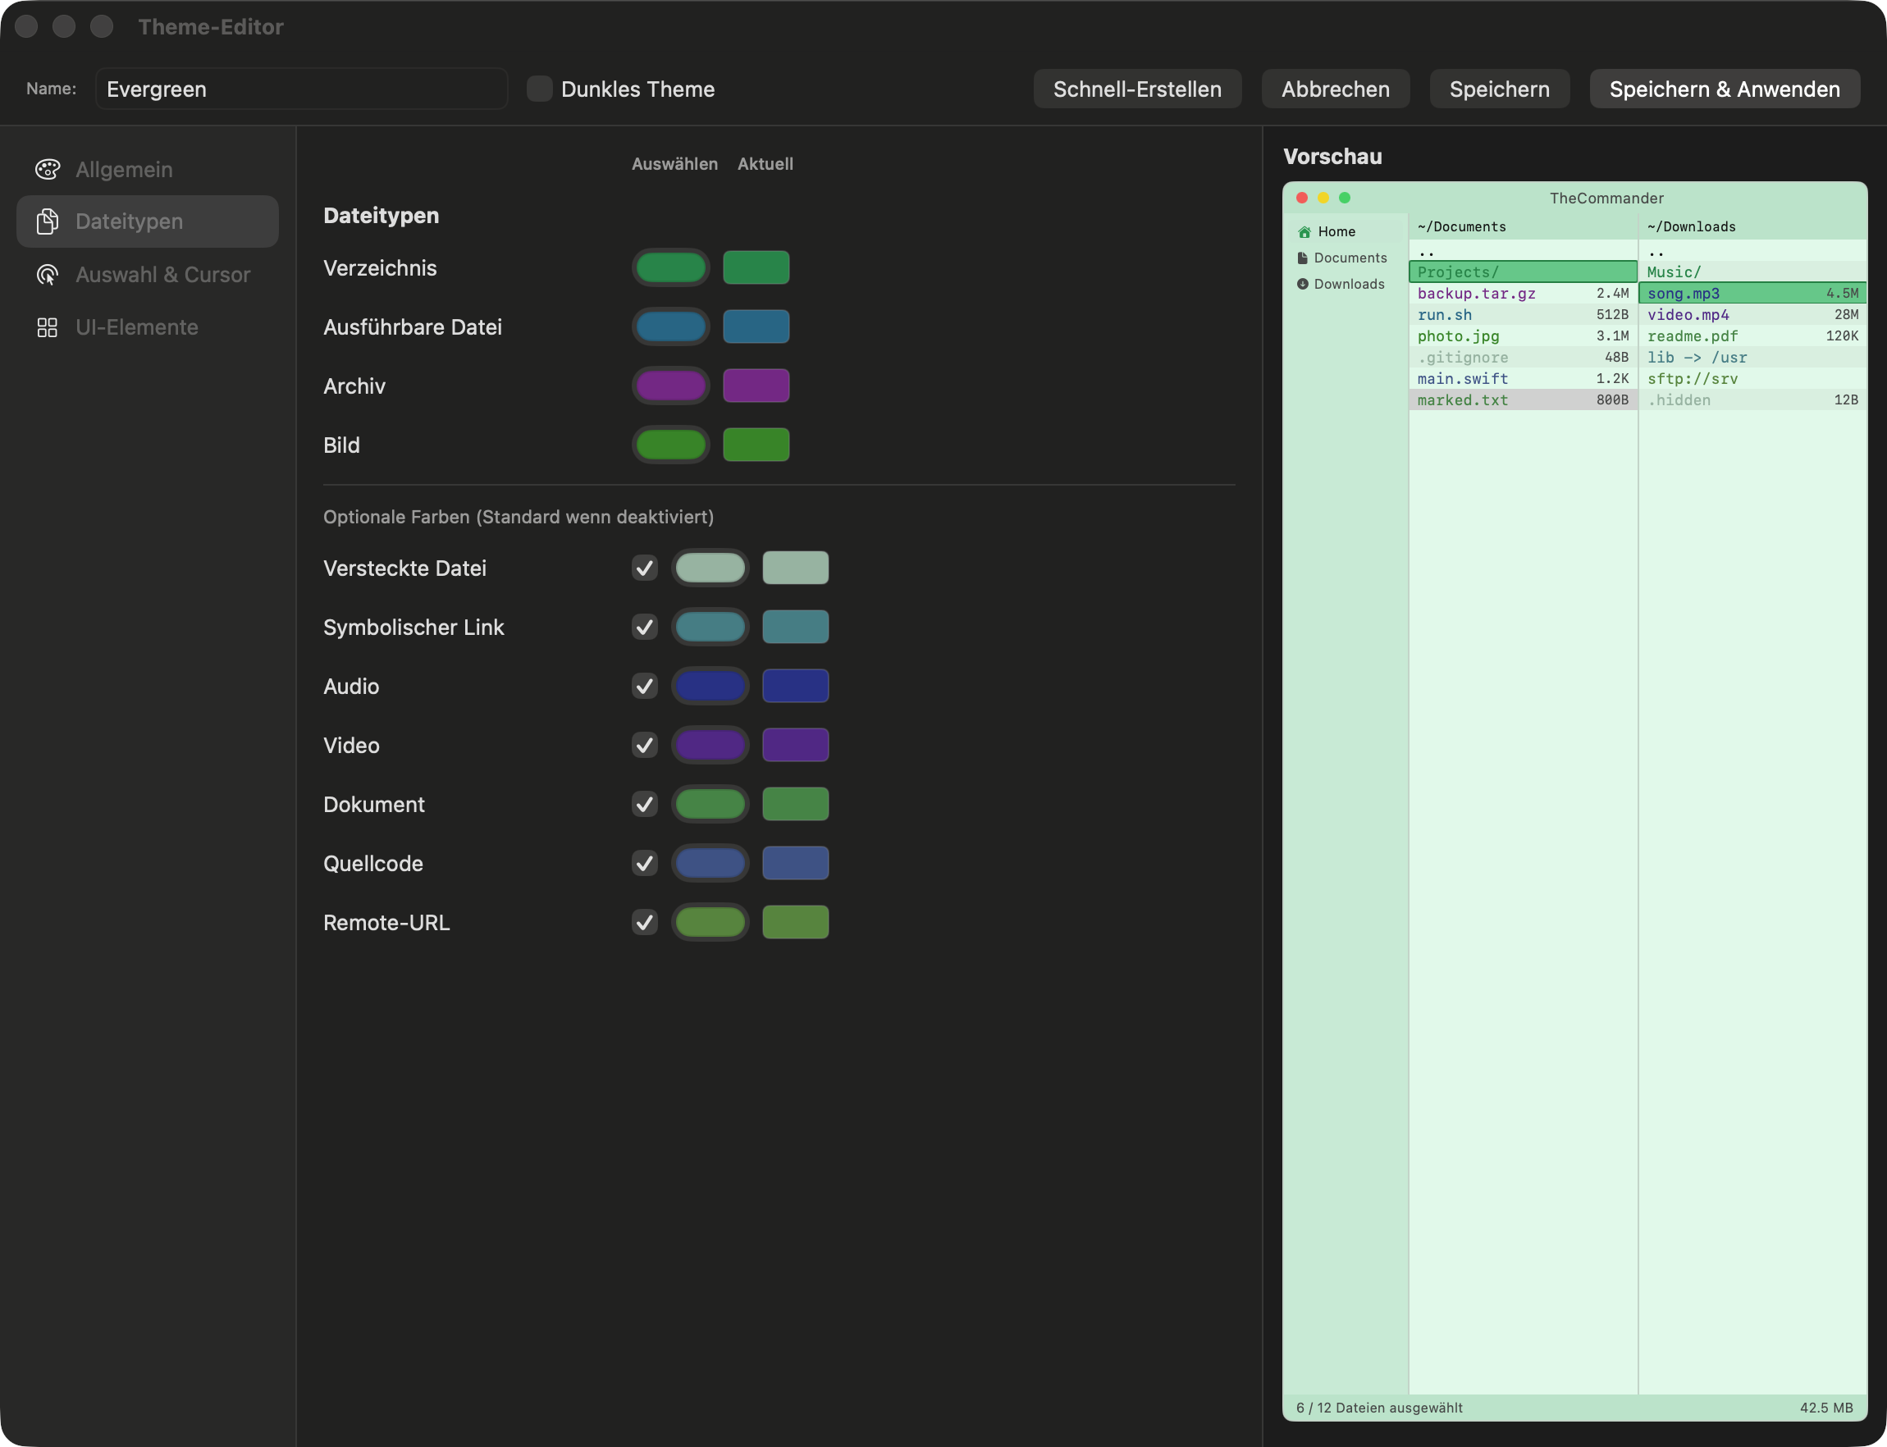1887x1447 pixels.
Task: Click Schnell-Erstellen to quick-create theme
Action: [x=1137, y=89]
